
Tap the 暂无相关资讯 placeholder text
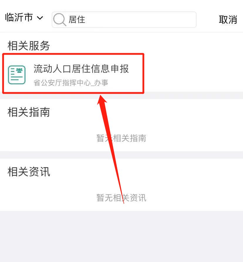pyautogui.click(x=121, y=198)
